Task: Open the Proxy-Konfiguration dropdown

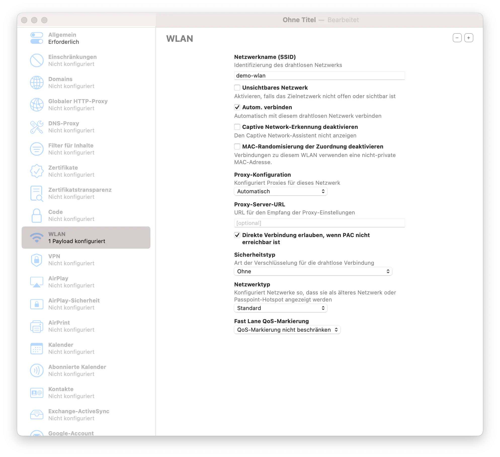Action: (x=280, y=191)
